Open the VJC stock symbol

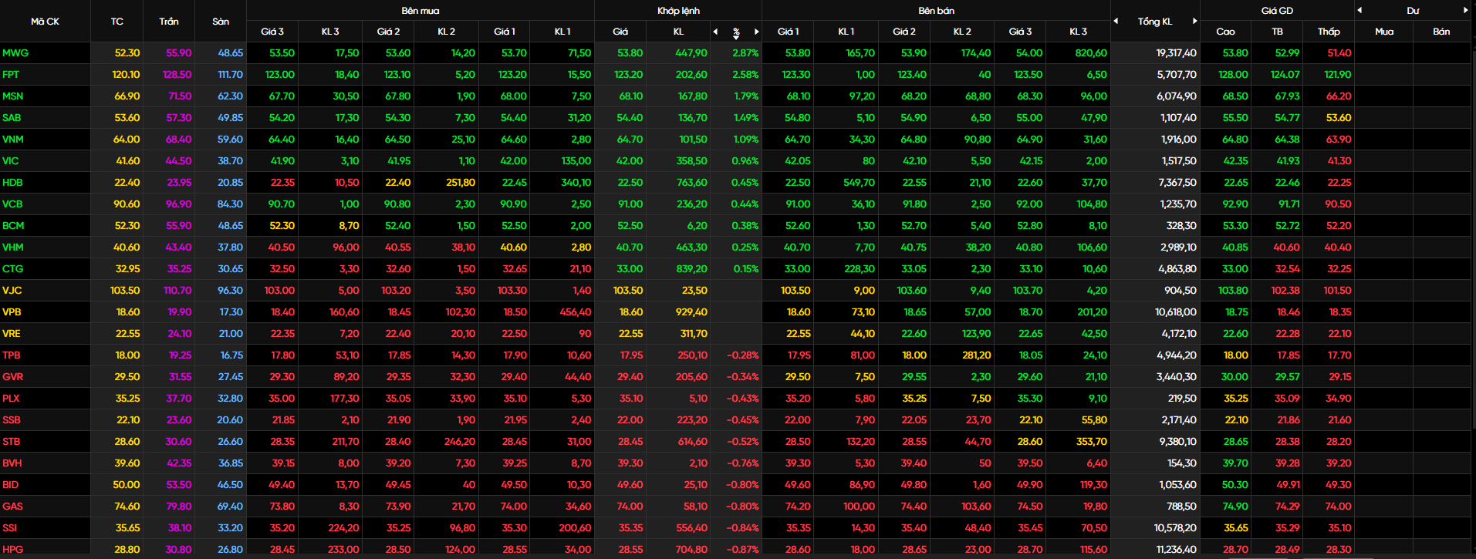click(x=12, y=291)
